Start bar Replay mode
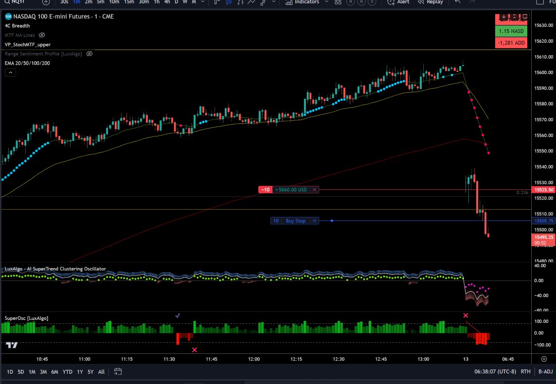 [x=430, y=2]
